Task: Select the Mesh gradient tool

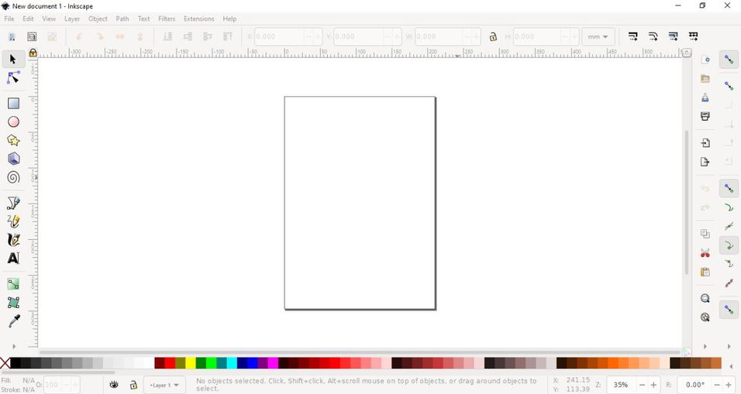Action: (x=13, y=303)
